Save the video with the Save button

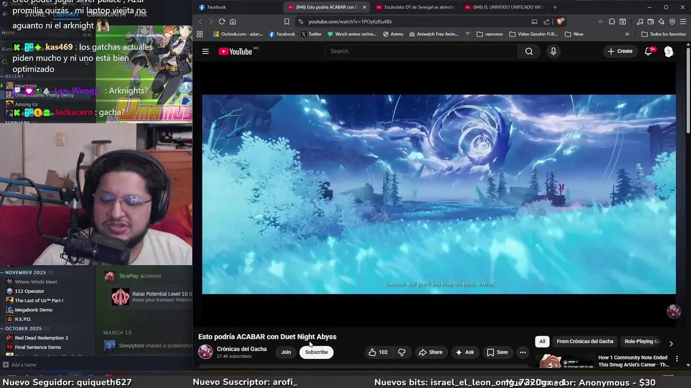click(497, 352)
